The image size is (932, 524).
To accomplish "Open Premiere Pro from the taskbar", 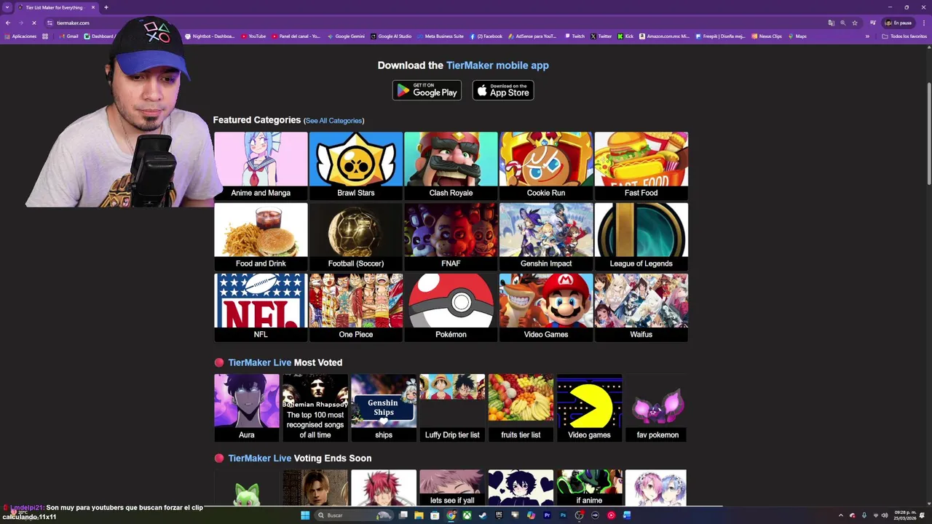I will coord(547,515).
